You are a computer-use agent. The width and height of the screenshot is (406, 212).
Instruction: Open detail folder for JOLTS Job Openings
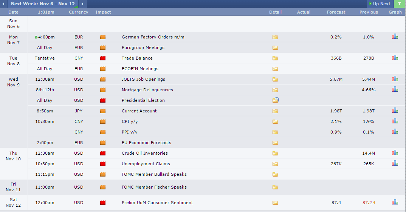tap(275, 80)
